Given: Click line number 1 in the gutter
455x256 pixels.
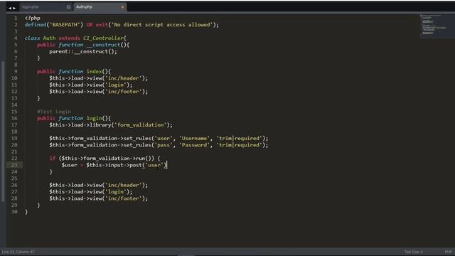Looking at the screenshot, I should click(x=16, y=18).
